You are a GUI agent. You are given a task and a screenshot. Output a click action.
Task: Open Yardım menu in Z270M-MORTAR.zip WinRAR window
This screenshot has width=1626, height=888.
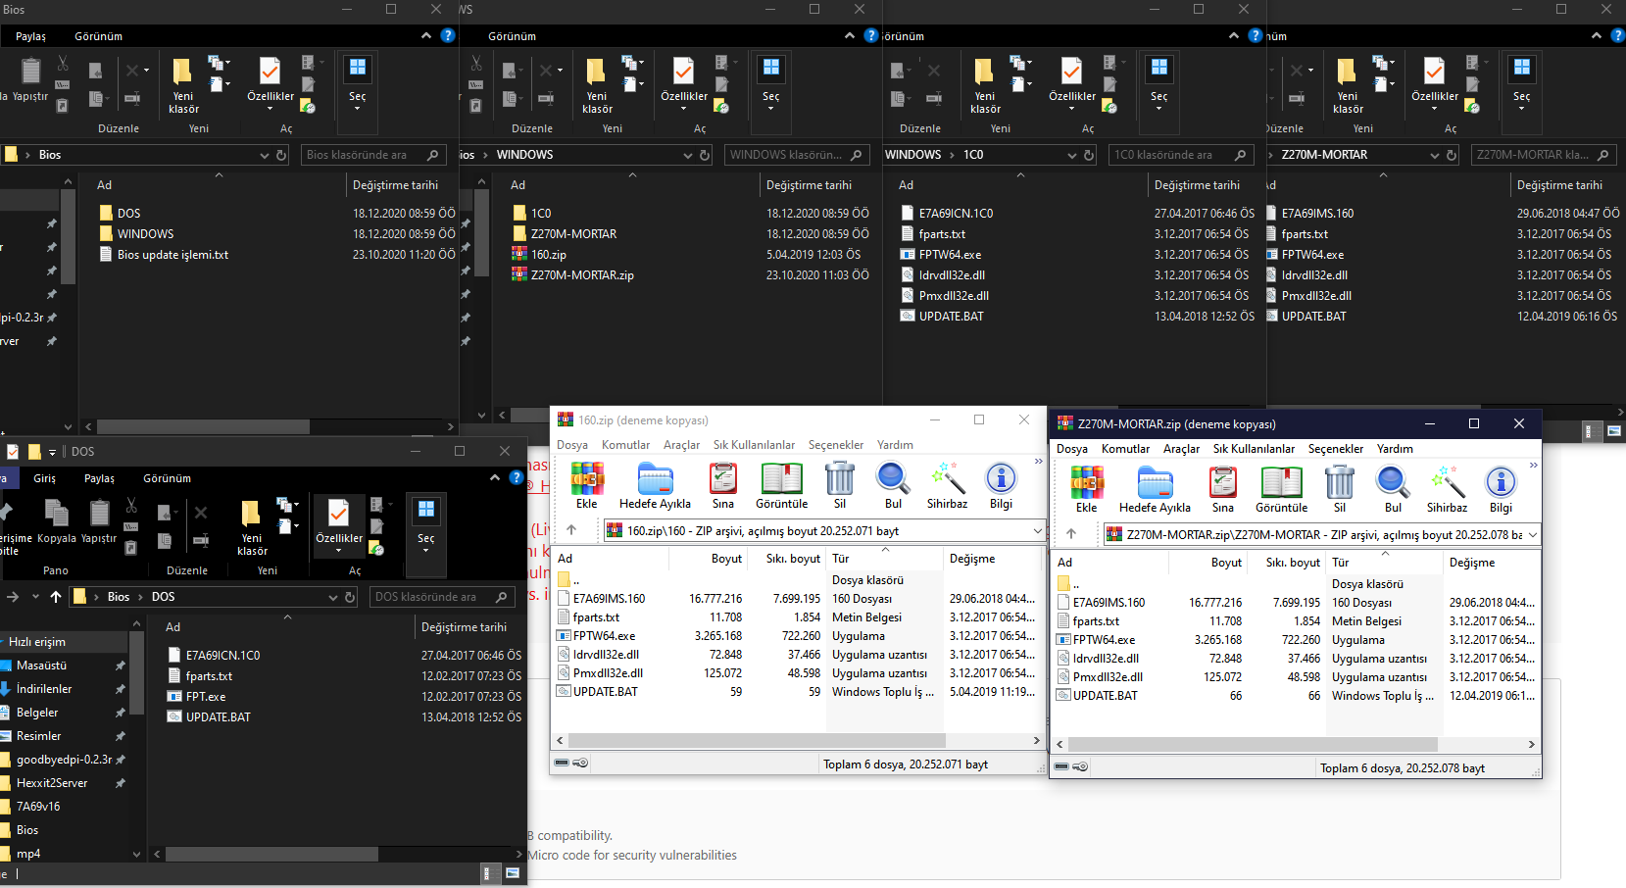(1395, 449)
